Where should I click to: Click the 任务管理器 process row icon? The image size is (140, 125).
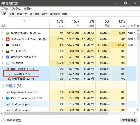click(x=8, y=63)
